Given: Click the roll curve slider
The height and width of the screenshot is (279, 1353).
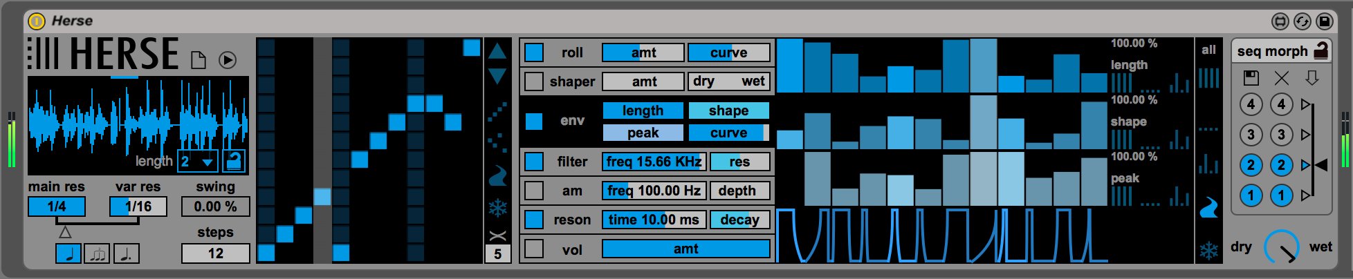Looking at the screenshot, I should [729, 52].
